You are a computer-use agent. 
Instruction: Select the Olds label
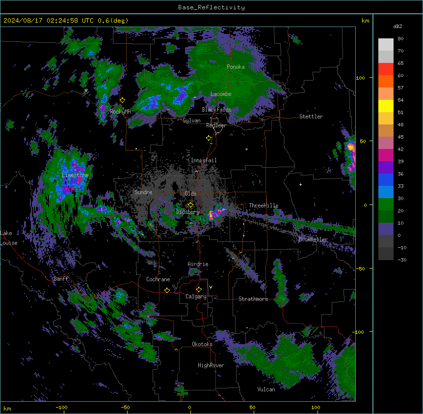click(x=190, y=194)
